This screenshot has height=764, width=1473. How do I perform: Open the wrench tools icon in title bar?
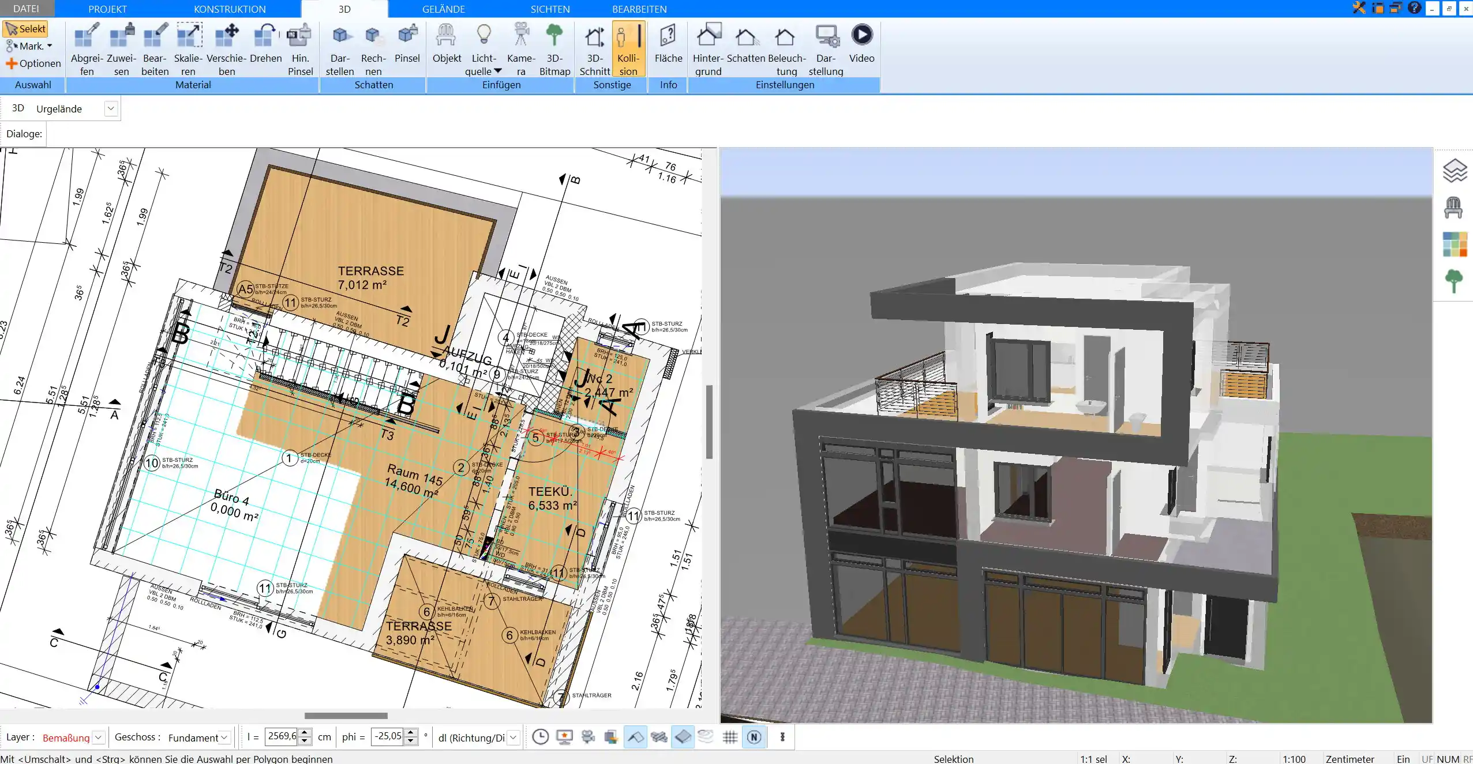pos(1359,8)
